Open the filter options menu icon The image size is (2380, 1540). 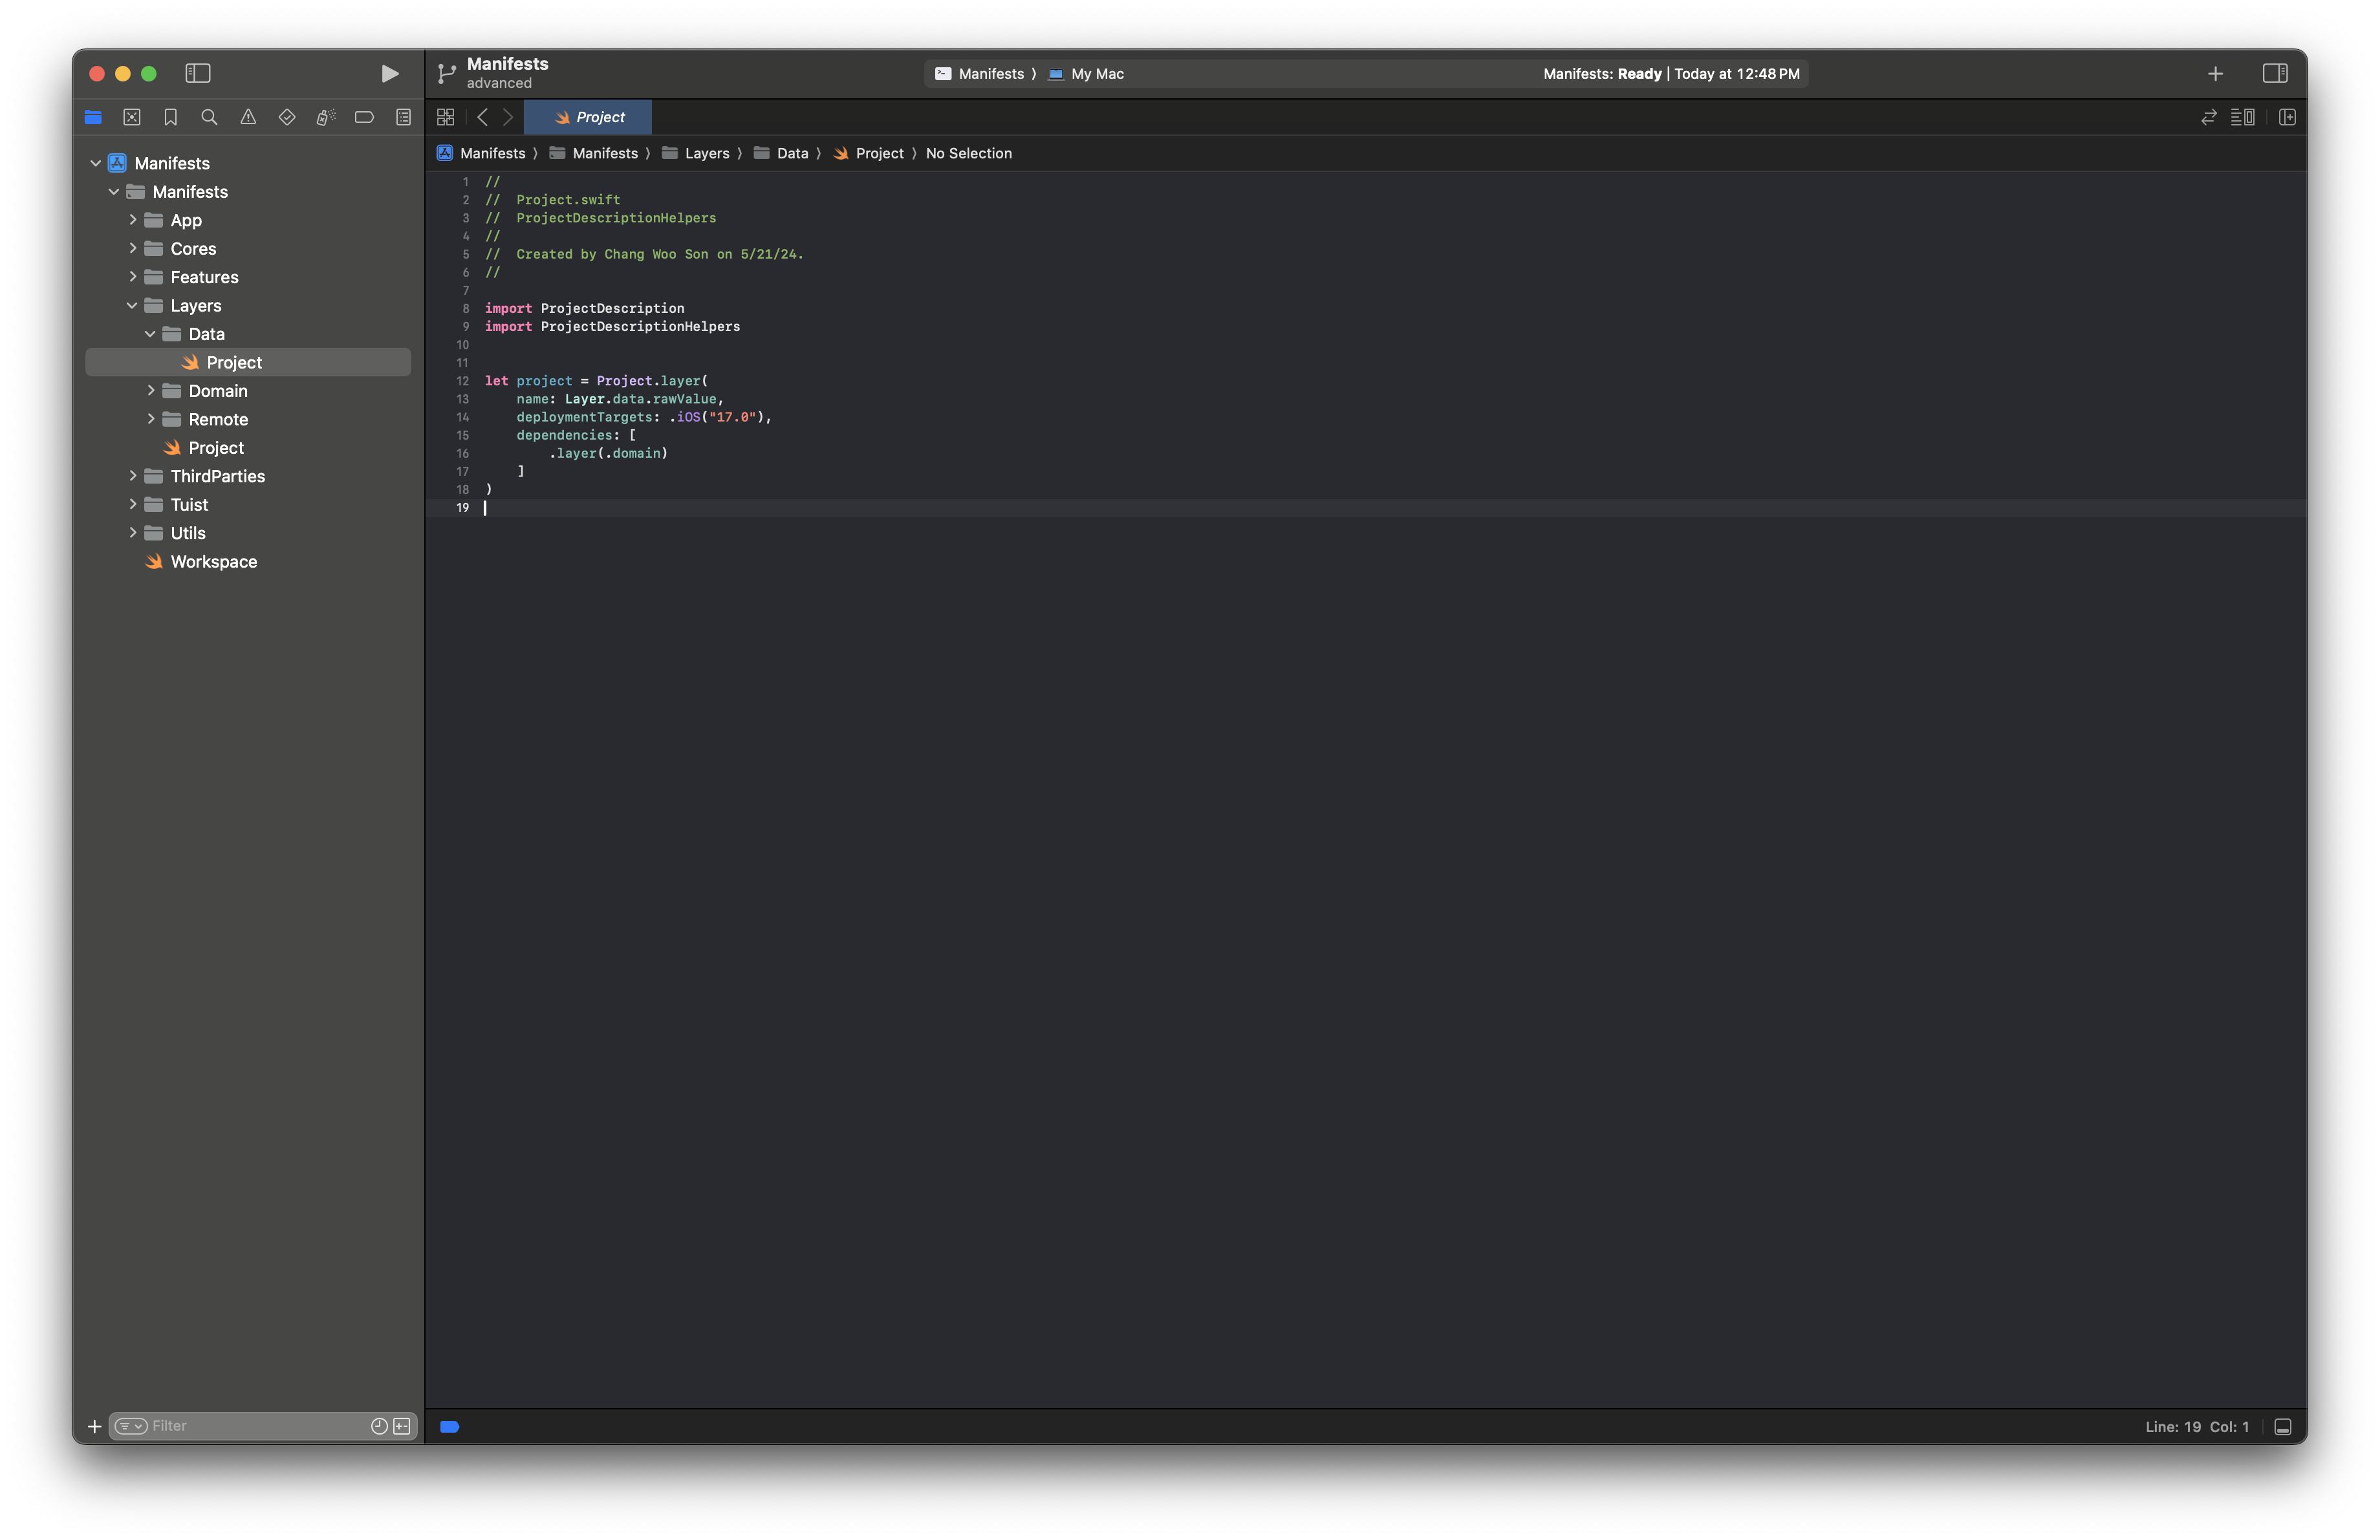131,1426
